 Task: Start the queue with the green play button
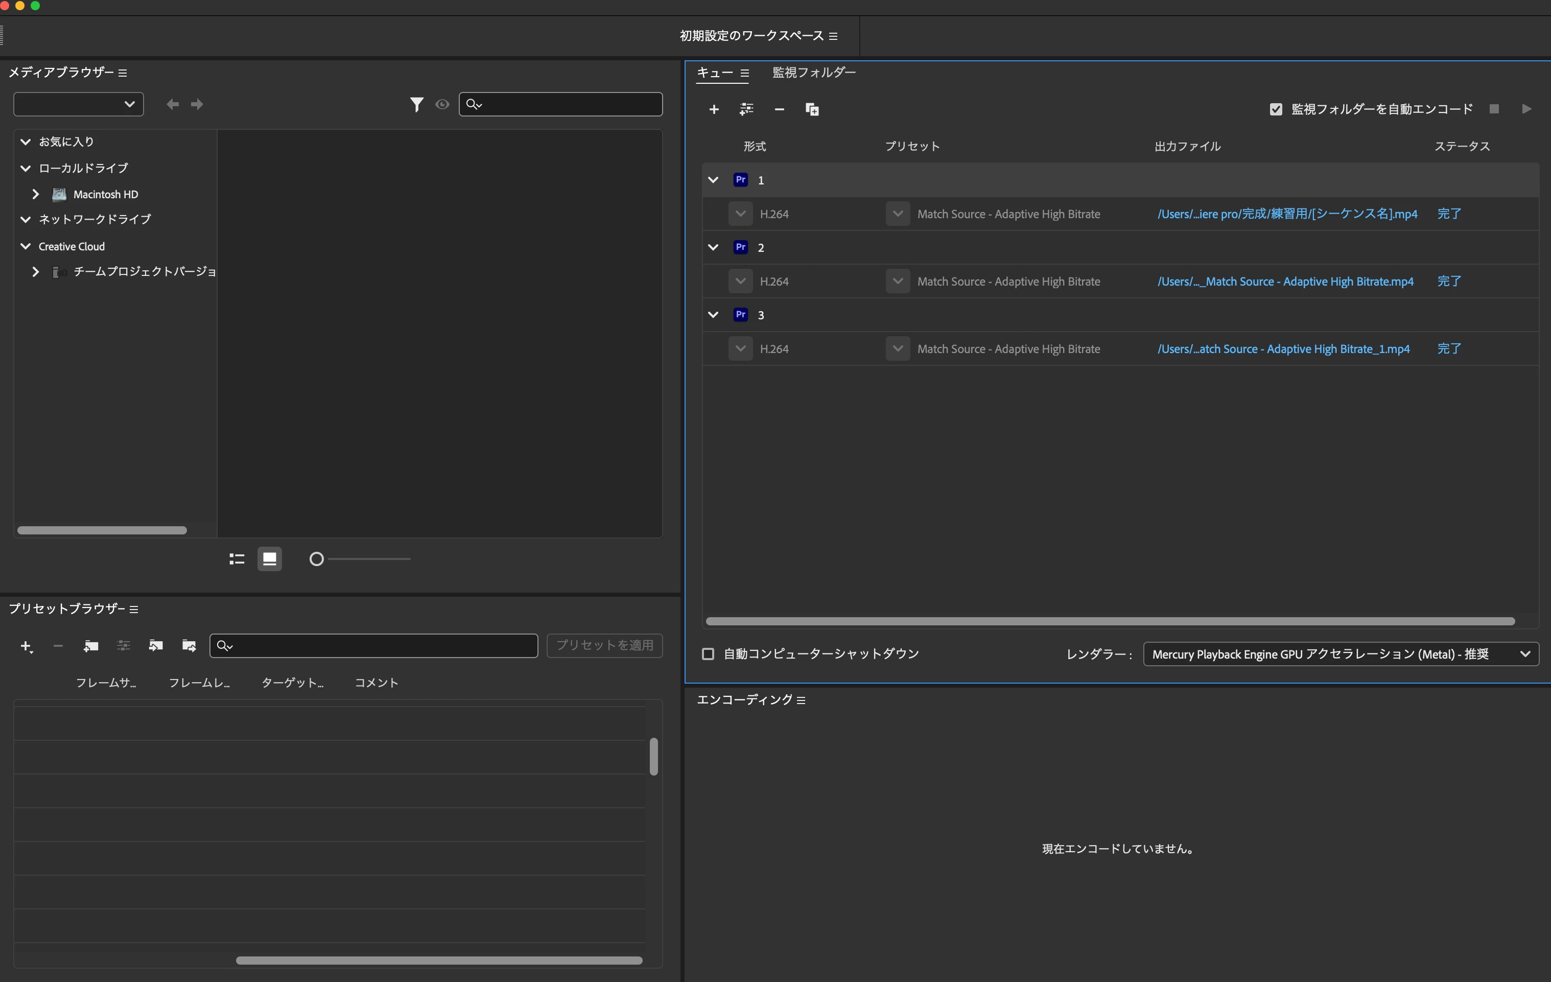point(1526,109)
